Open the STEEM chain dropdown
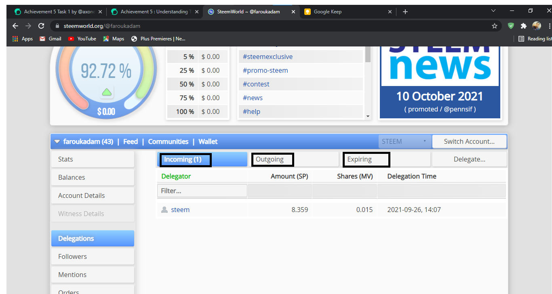 click(x=405, y=141)
